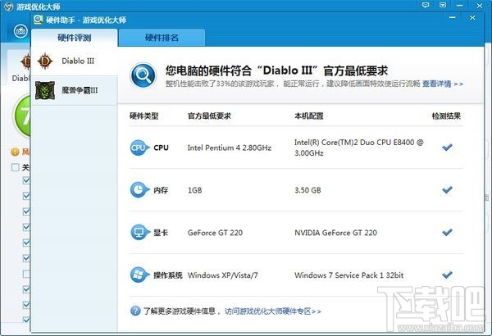This screenshot has width=492, height=336.
Task: Click the help question mark icon
Action: click(135, 311)
